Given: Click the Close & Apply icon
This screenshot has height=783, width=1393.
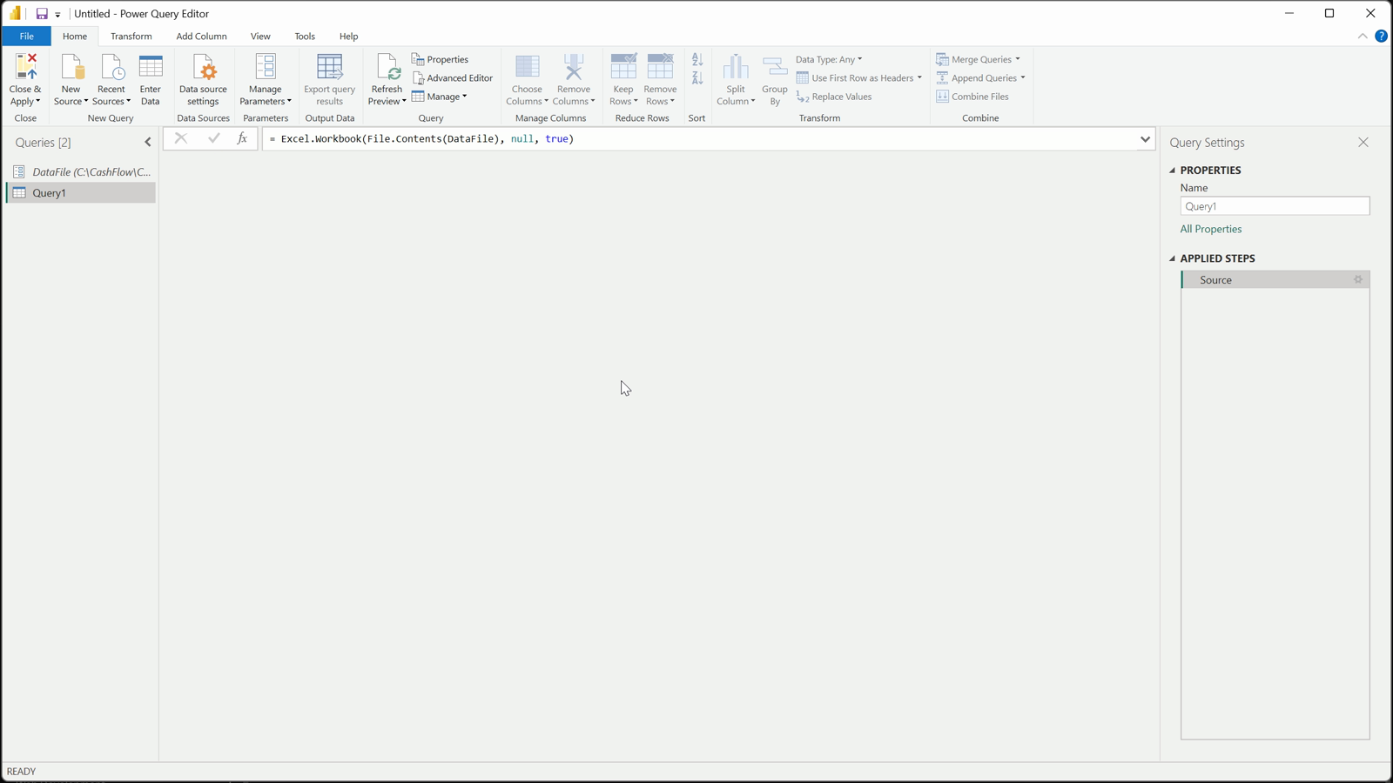Looking at the screenshot, I should [25, 68].
